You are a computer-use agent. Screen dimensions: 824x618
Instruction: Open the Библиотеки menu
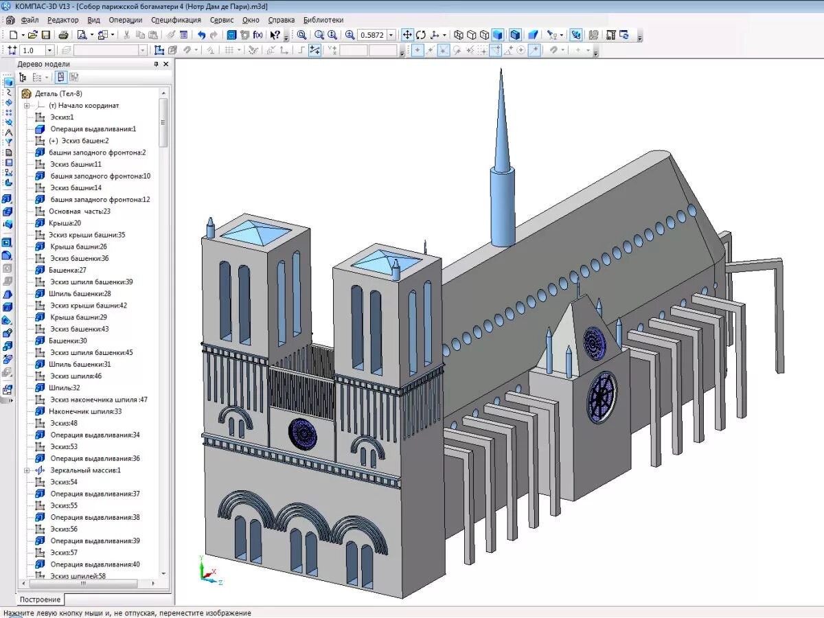[x=323, y=20]
